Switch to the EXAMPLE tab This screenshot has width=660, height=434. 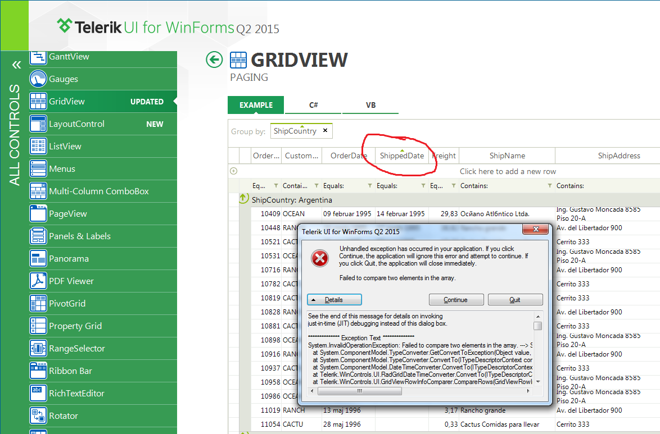coord(256,105)
